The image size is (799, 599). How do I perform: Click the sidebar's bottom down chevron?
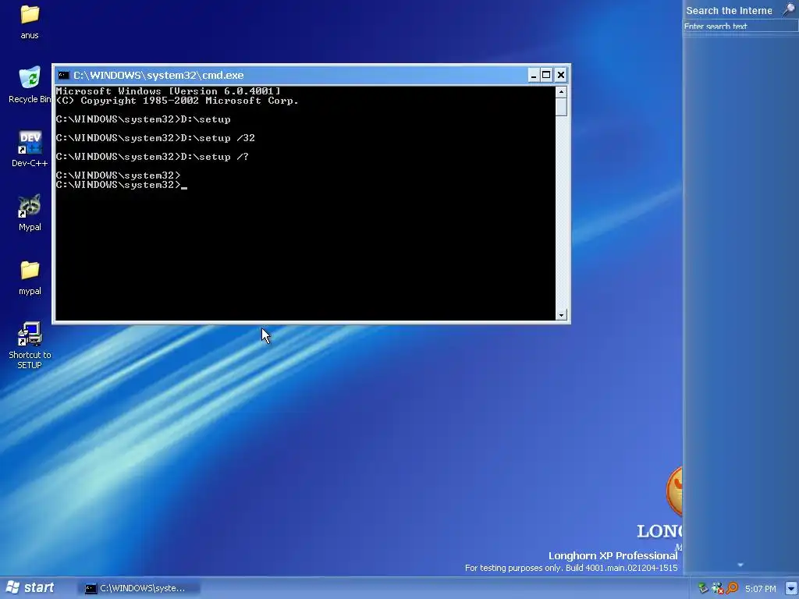pos(740,565)
